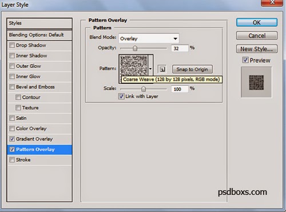Select the Inner Shadow style label

coord(31,55)
